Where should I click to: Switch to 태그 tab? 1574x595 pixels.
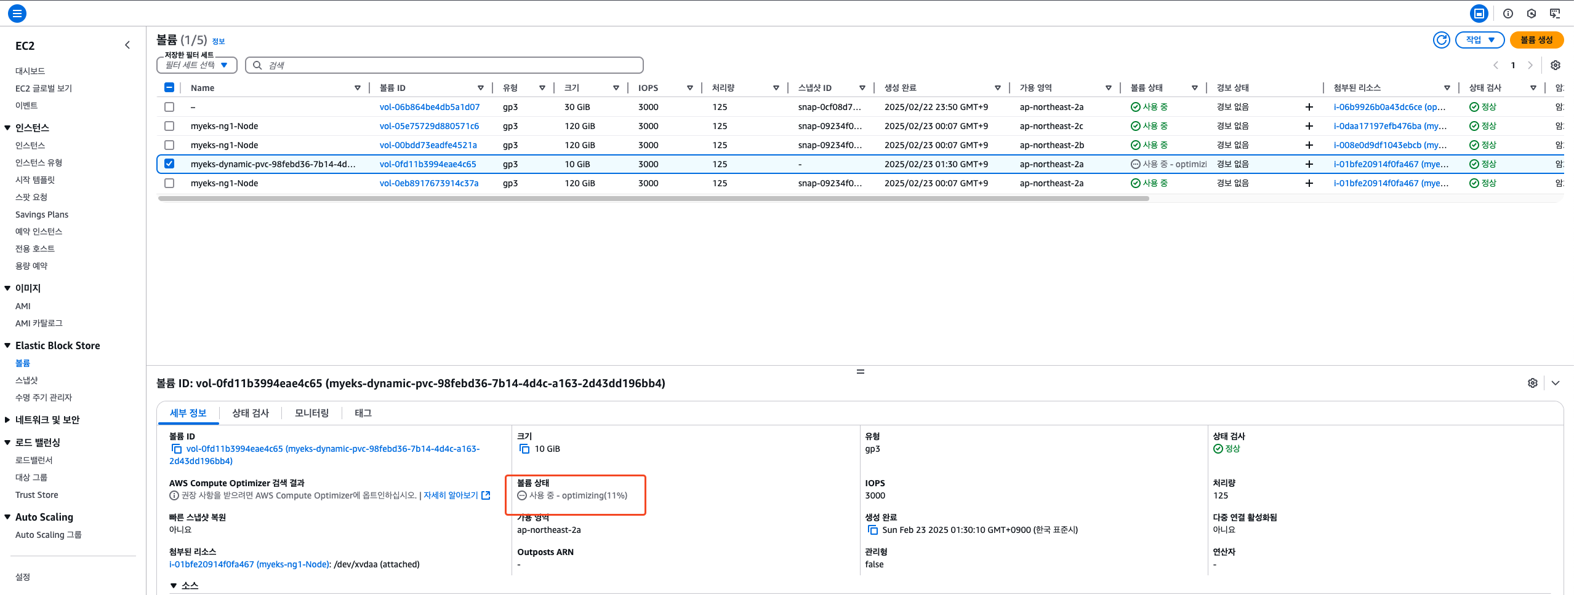tap(363, 413)
